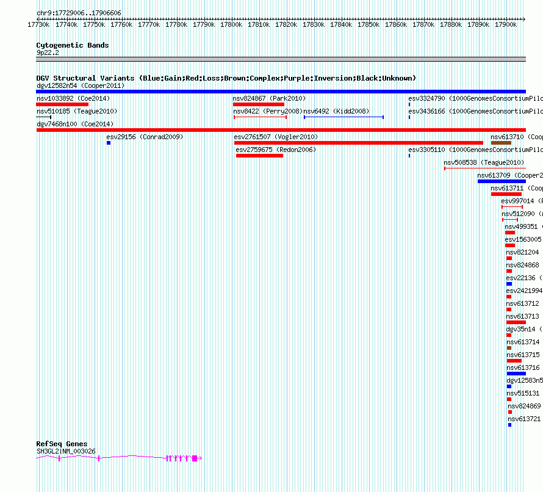
Task: Click the dgv7468n100 (Coe2014) label
Action: tap(75, 124)
